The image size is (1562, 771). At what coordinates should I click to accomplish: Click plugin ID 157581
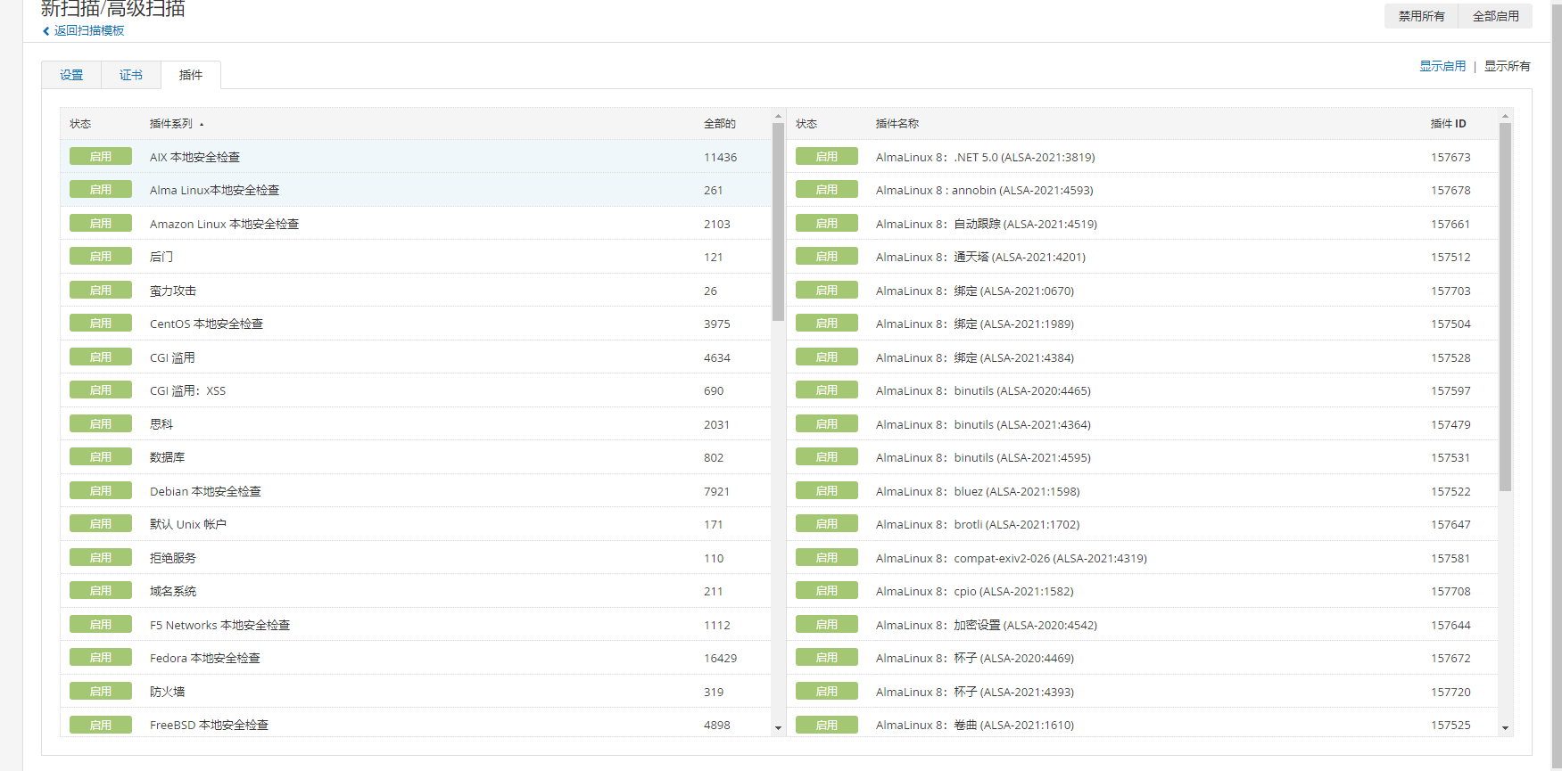pos(1450,558)
